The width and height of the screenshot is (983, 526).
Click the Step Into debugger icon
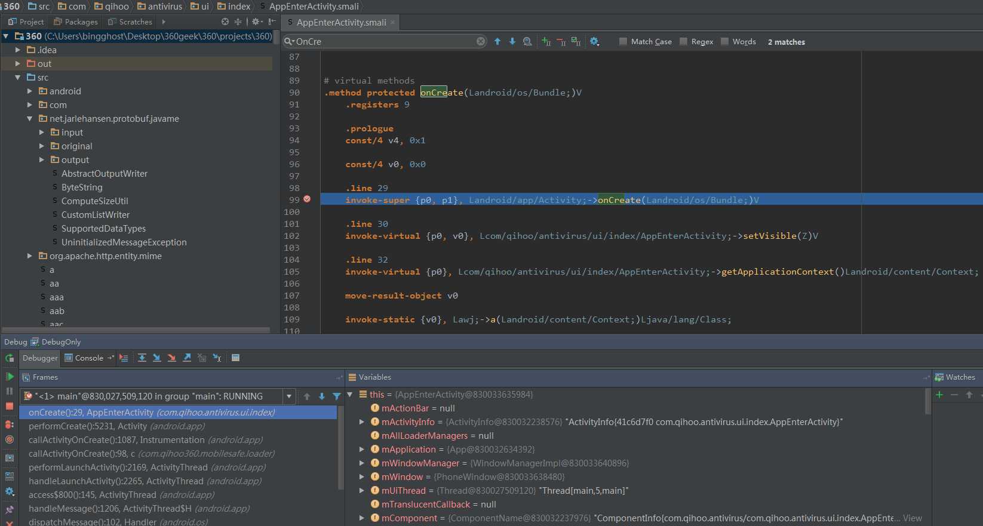[157, 358]
